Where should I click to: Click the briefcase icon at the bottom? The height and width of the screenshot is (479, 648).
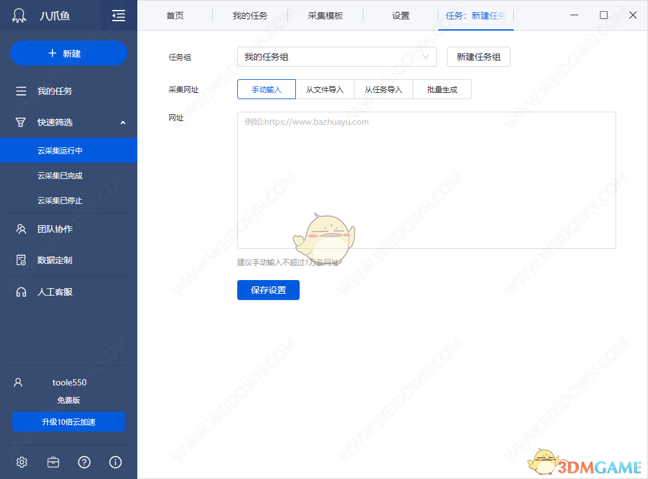tap(53, 462)
